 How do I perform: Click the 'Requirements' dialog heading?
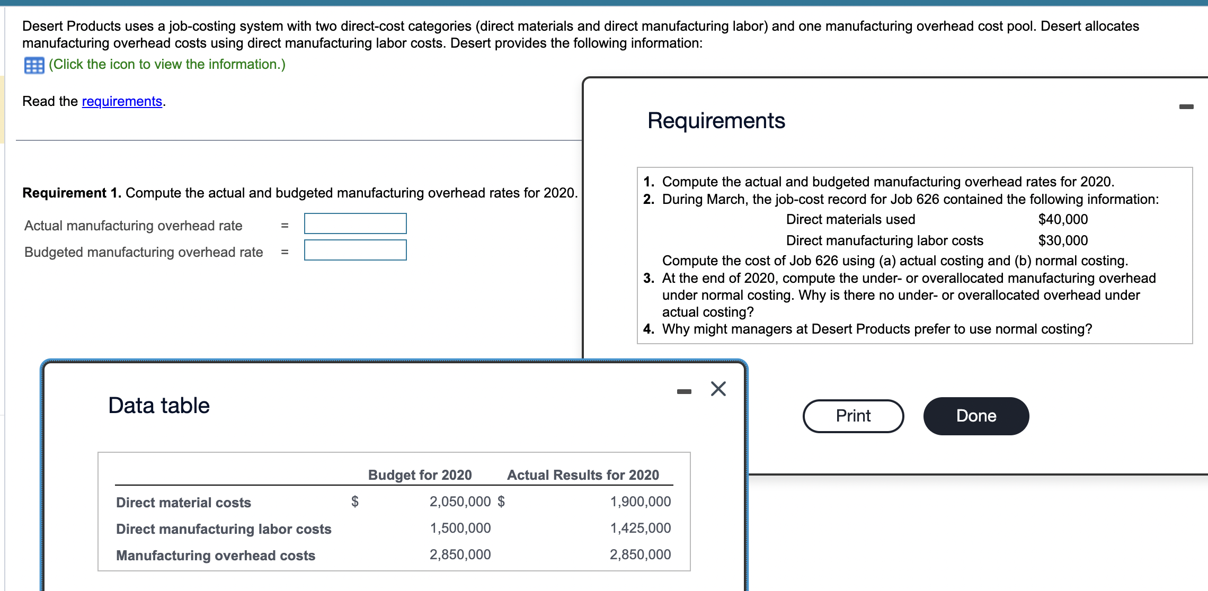pyautogui.click(x=716, y=121)
